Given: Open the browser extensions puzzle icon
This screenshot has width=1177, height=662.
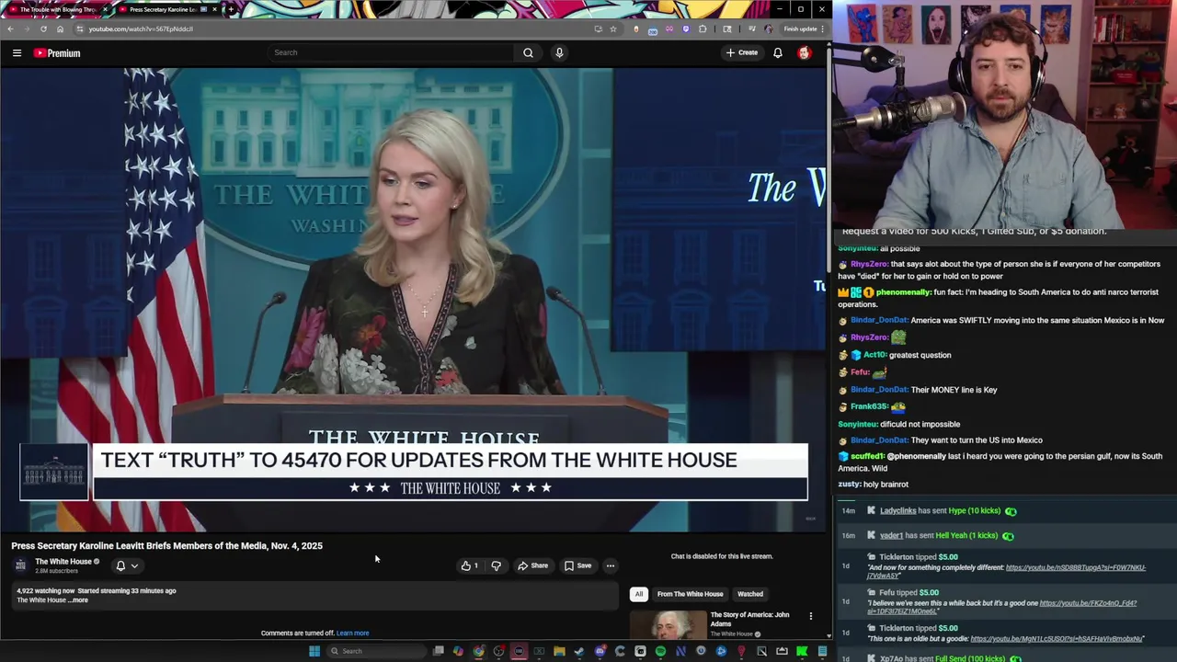Looking at the screenshot, I should tap(703, 29).
